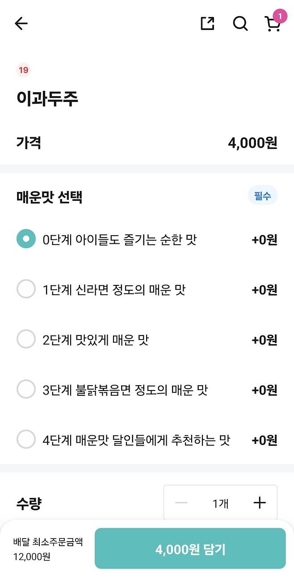Click the quantity field showing 1개
294x577 pixels.
[220, 502]
